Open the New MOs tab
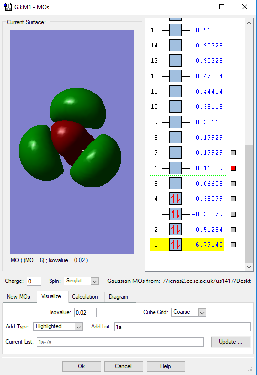The height and width of the screenshot is (375, 257). click(18, 297)
